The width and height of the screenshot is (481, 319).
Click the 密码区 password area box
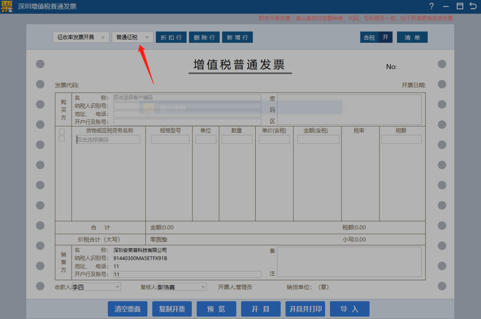349,110
